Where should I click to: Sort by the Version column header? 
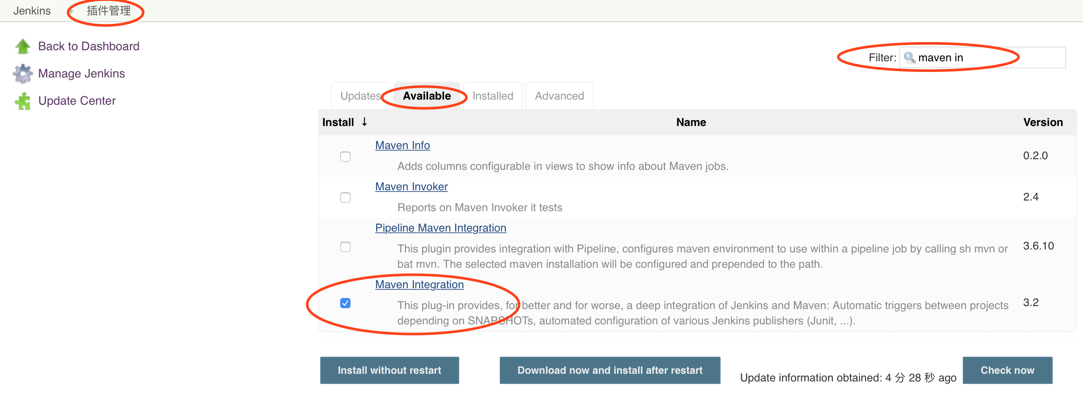pyautogui.click(x=1043, y=122)
